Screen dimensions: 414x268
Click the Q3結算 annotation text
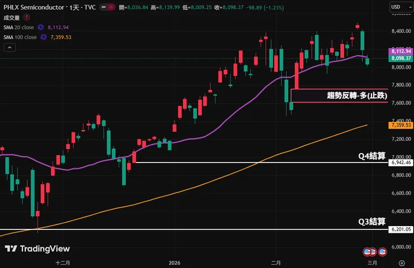(x=371, y=222)
